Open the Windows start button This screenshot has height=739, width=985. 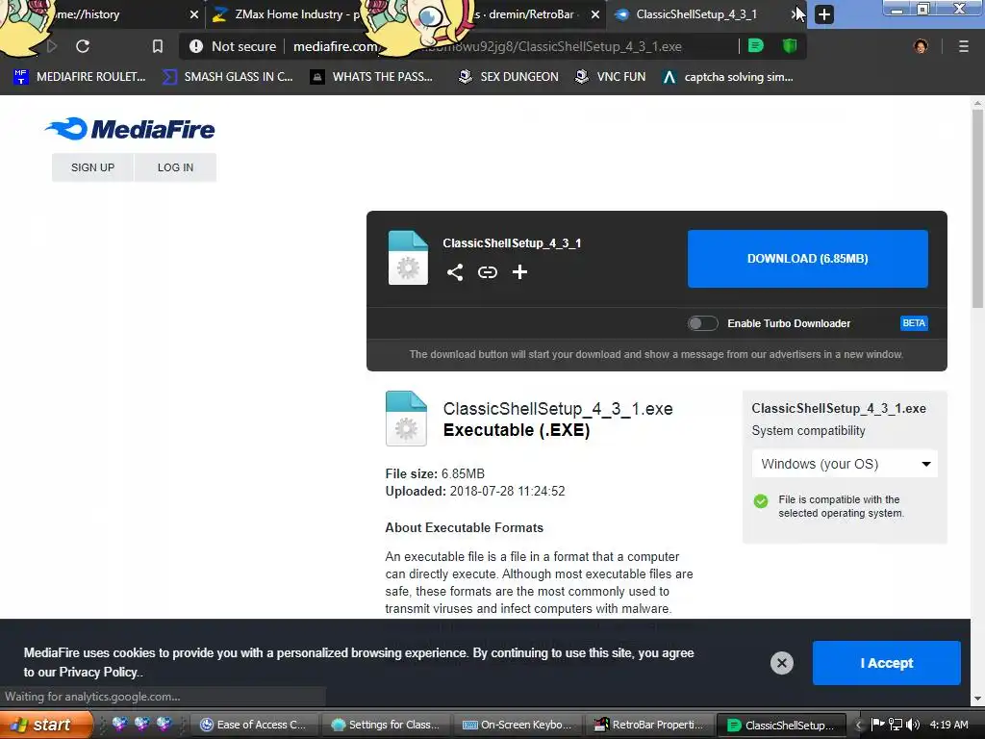click(x=46, y=725)
